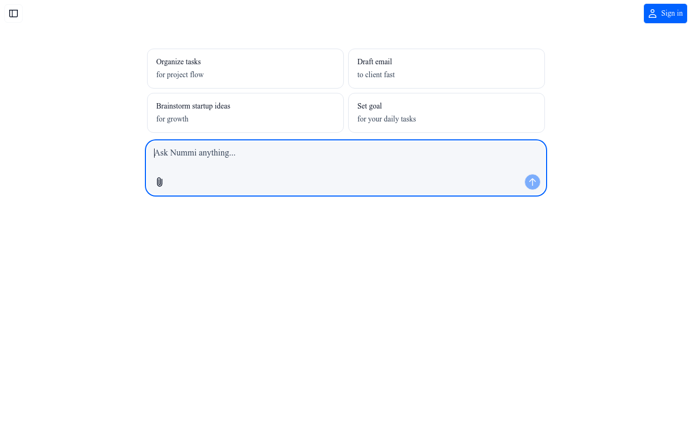692x432 pixels.
Task: Select the Set goal suggestion card
Action: pyautogui.click(x=447, y=113)
